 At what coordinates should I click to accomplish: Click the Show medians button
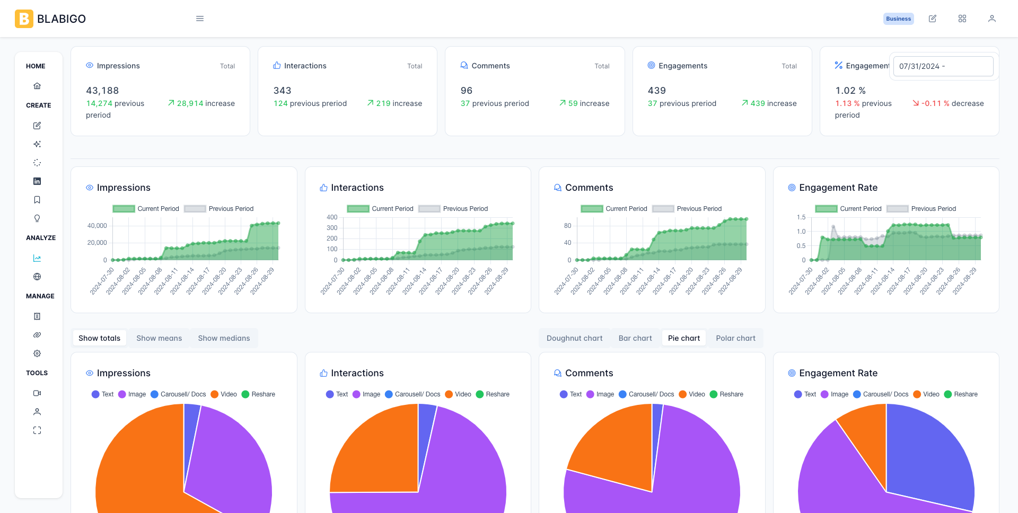[x=224, y=338]
